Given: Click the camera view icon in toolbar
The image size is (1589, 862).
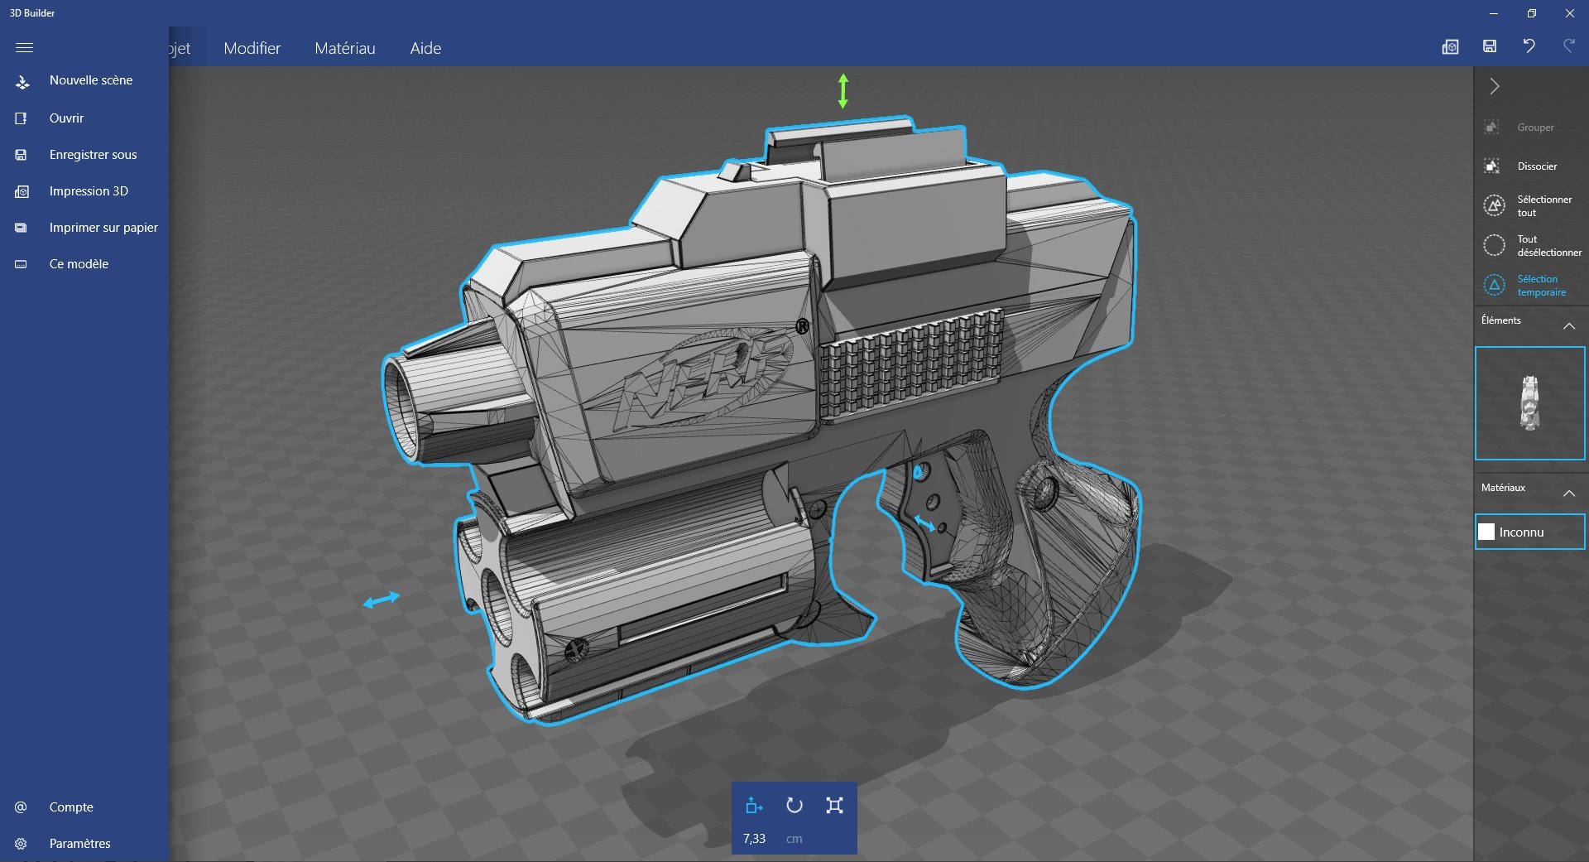Looking at the screenshot, I should (x=1451, y=46).
